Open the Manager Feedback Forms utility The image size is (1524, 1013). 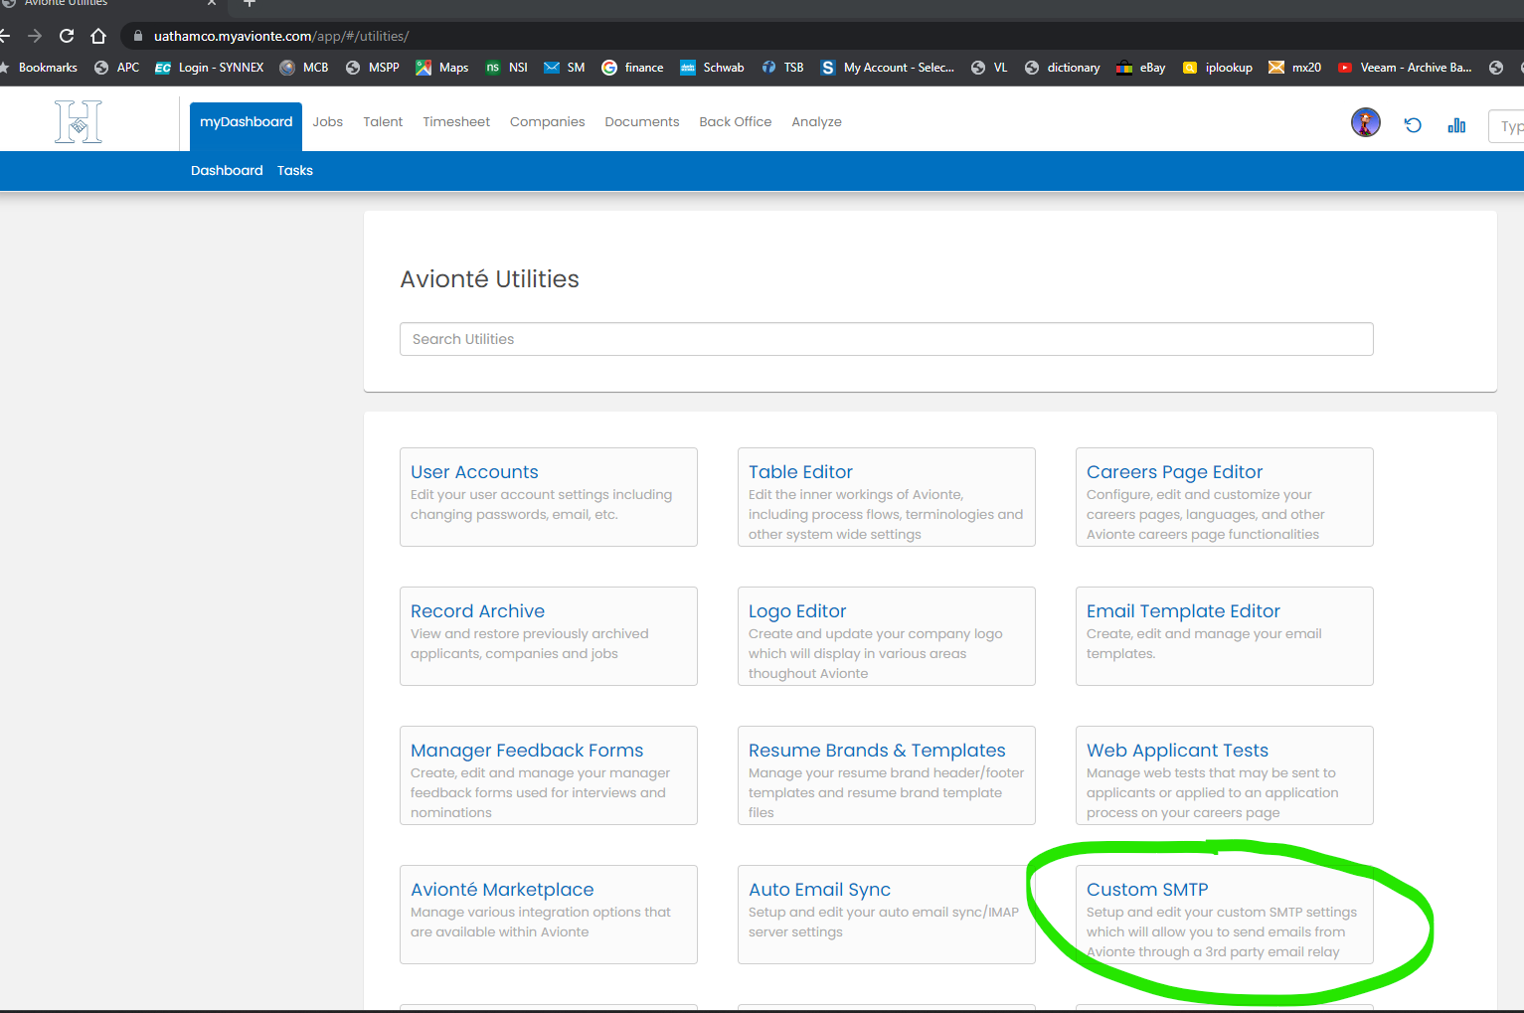549,775
